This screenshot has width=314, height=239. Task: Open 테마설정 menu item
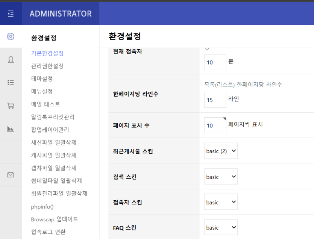coord(42,79)
